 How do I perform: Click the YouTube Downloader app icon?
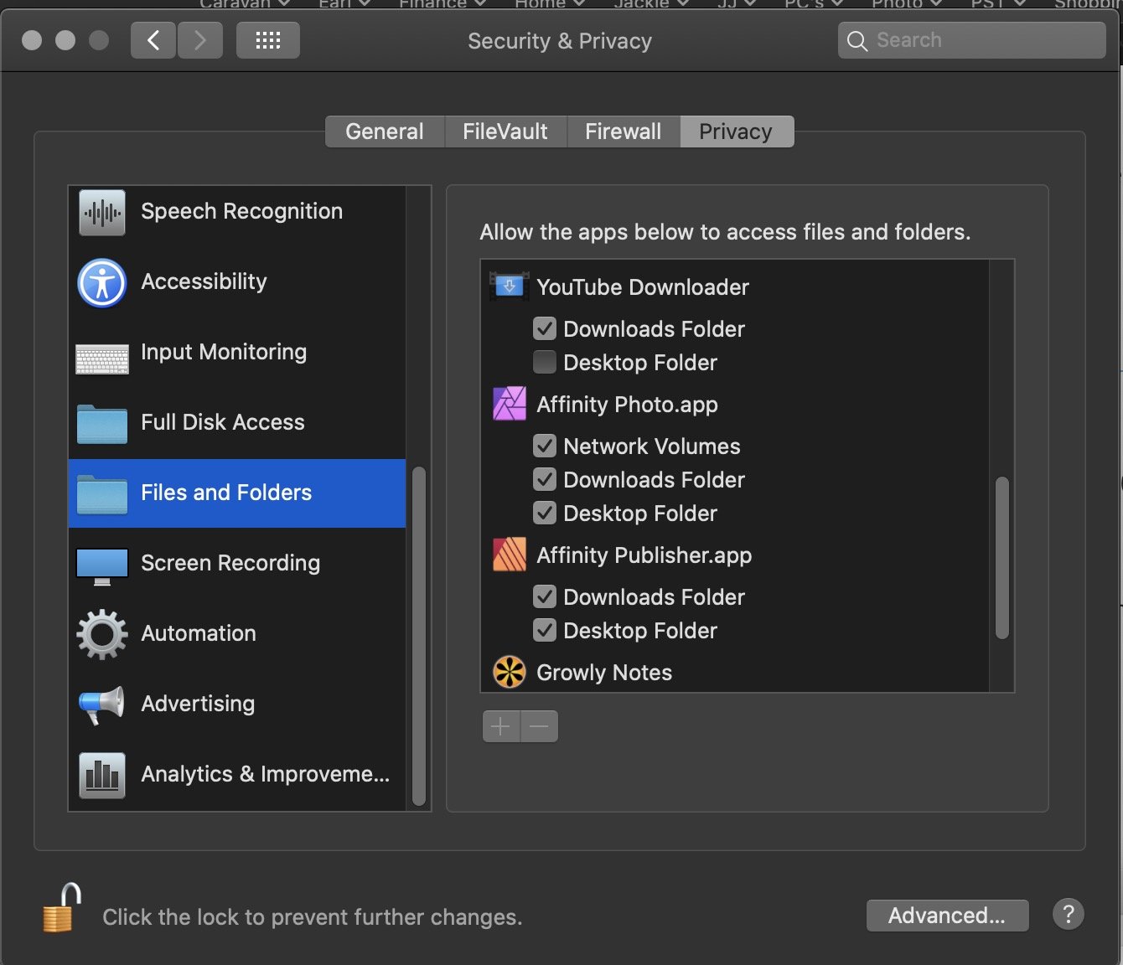(509, 286)
